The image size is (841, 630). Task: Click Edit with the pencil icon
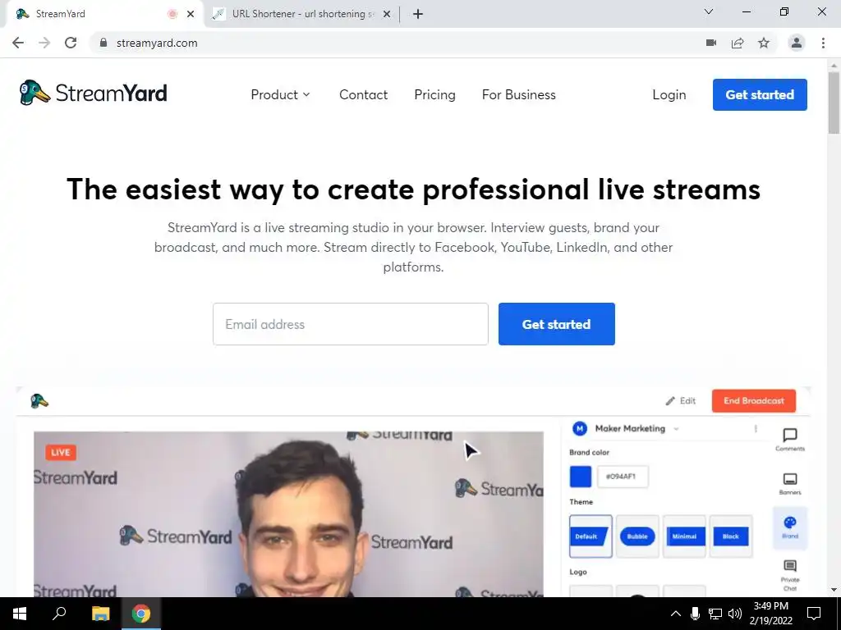(681, 400)
